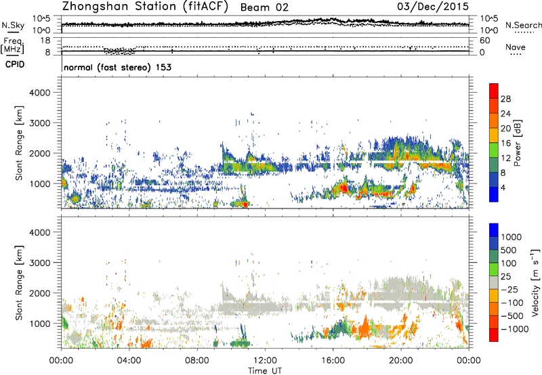The width and height of the screenshot is (542, 375).
Task: Click the 4 tick on power colorbar
Action: point(503,187)
